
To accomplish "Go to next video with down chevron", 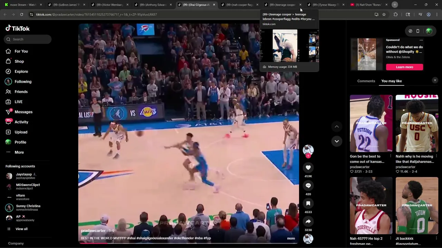I will pyautogui.click(x=337, y=141).
